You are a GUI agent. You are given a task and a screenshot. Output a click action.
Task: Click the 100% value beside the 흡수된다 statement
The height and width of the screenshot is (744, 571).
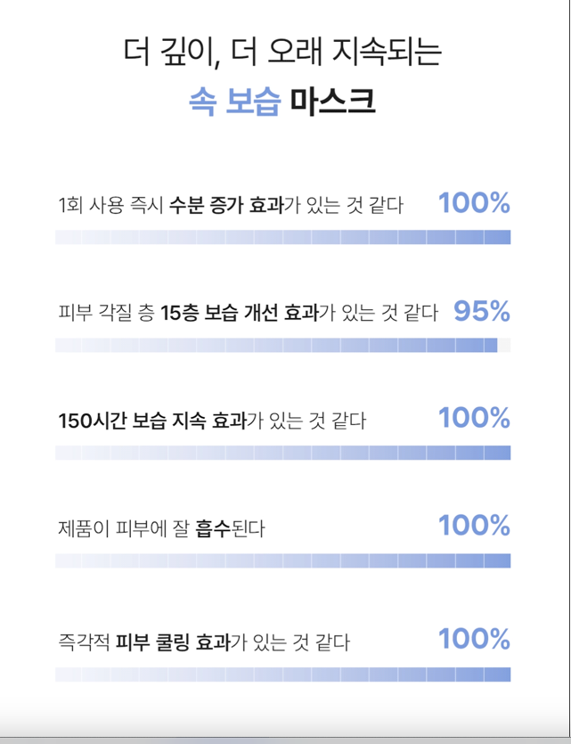point(474,526)
